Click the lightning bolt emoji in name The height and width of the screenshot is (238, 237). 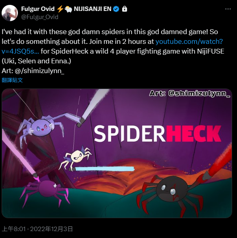click(60, 9)
